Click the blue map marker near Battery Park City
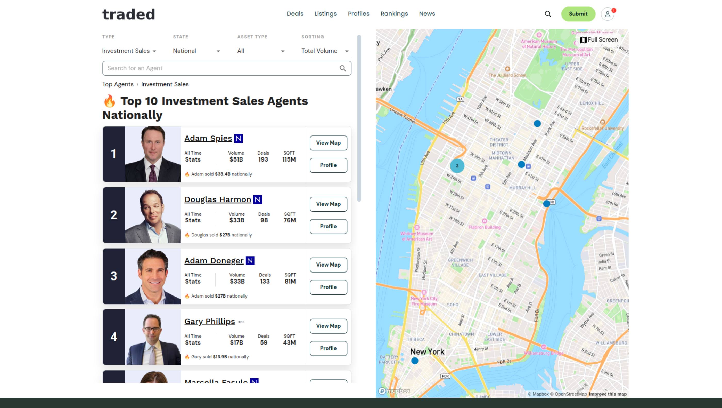The width and height of the screenshot is (722, 408). (415, 361)
